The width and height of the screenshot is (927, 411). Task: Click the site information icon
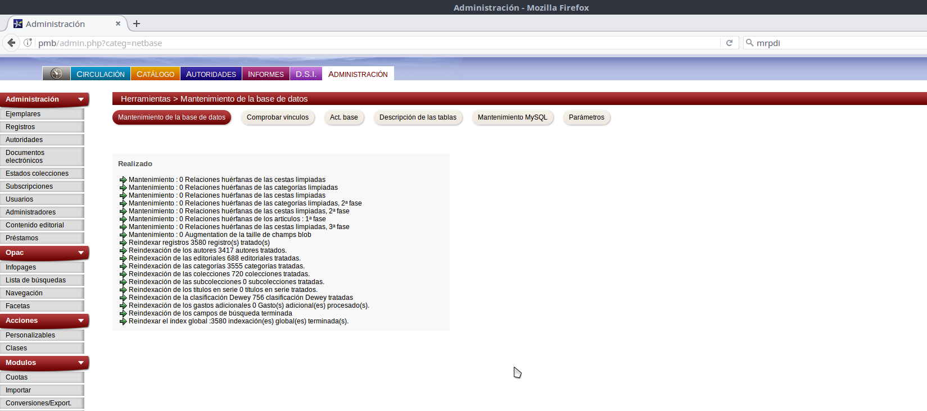tap(28, 43)
